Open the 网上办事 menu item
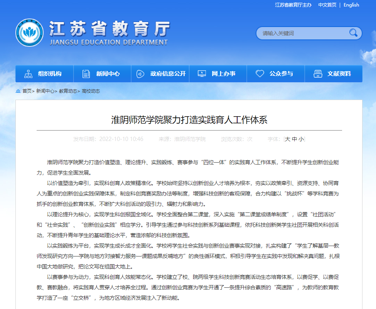The width and height of the screenshot is (376, 309). (x=218, y=74)
